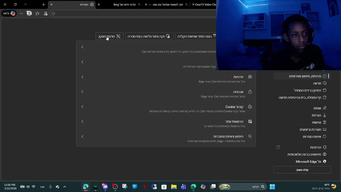Click the Windows Start button on the taskbar

point(272,187)
